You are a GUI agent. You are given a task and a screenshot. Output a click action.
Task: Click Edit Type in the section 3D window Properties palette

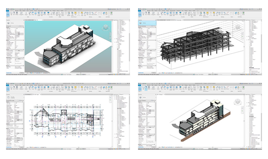coord(154,101)
